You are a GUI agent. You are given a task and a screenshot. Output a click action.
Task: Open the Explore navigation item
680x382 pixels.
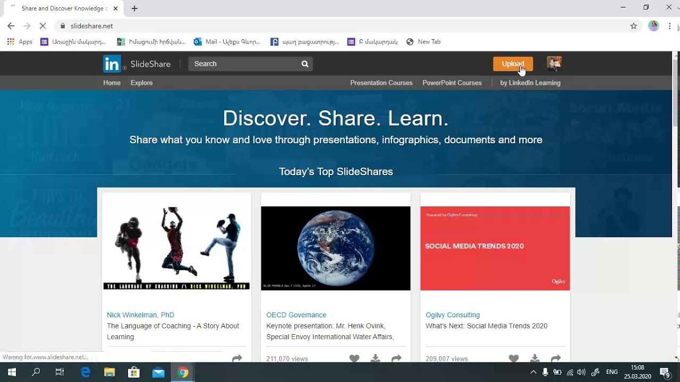141,83
